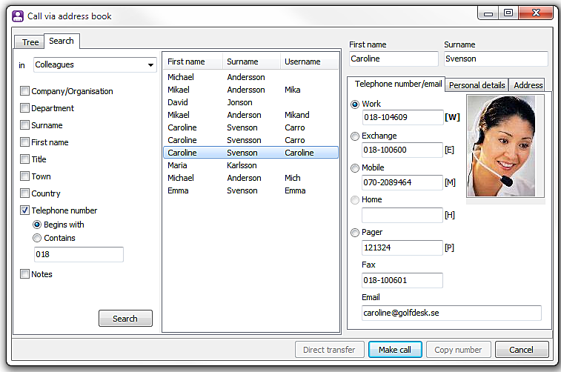Viewport: 561px width, 372px height.
Task: Switch to the Personal details tab
Action: 477,85
